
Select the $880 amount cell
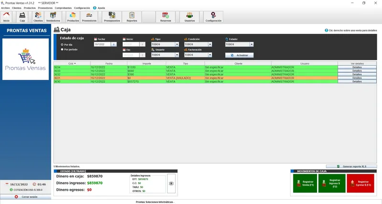point(147,71)
